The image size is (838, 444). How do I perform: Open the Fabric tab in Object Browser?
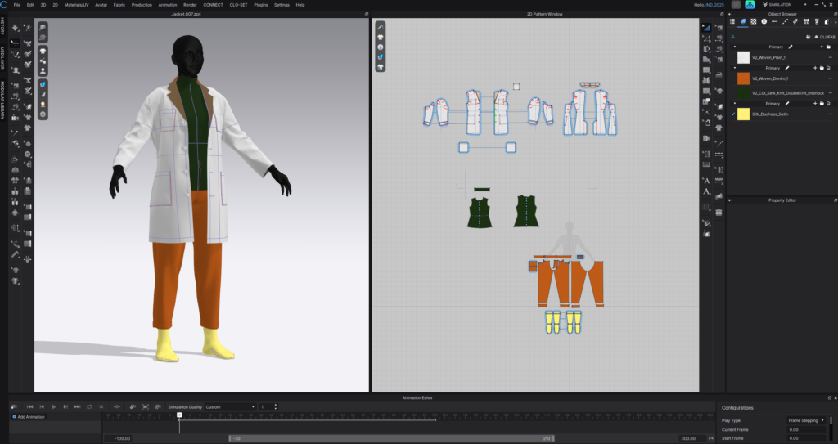pyautogui.click(x=743, y=21)
